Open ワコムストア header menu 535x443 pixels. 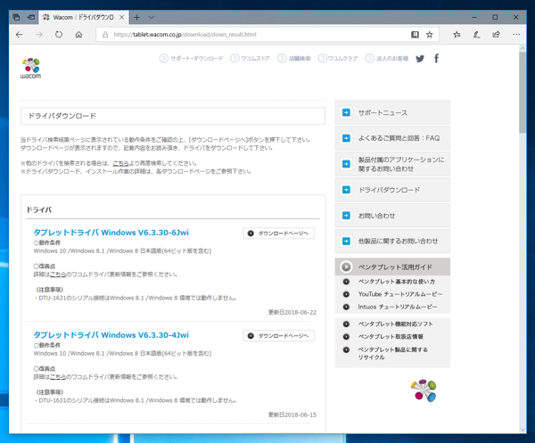[x=250, y=59]
